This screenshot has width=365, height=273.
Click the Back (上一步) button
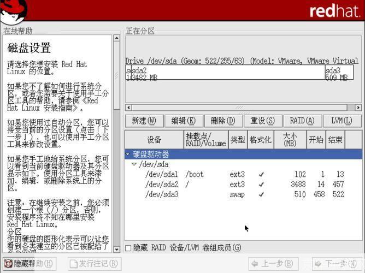(x=273, y=264)
